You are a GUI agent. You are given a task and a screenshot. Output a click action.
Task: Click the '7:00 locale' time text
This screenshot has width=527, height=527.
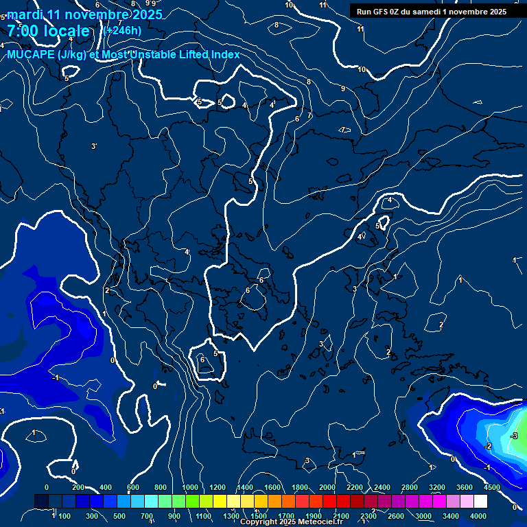click(49, 31)
